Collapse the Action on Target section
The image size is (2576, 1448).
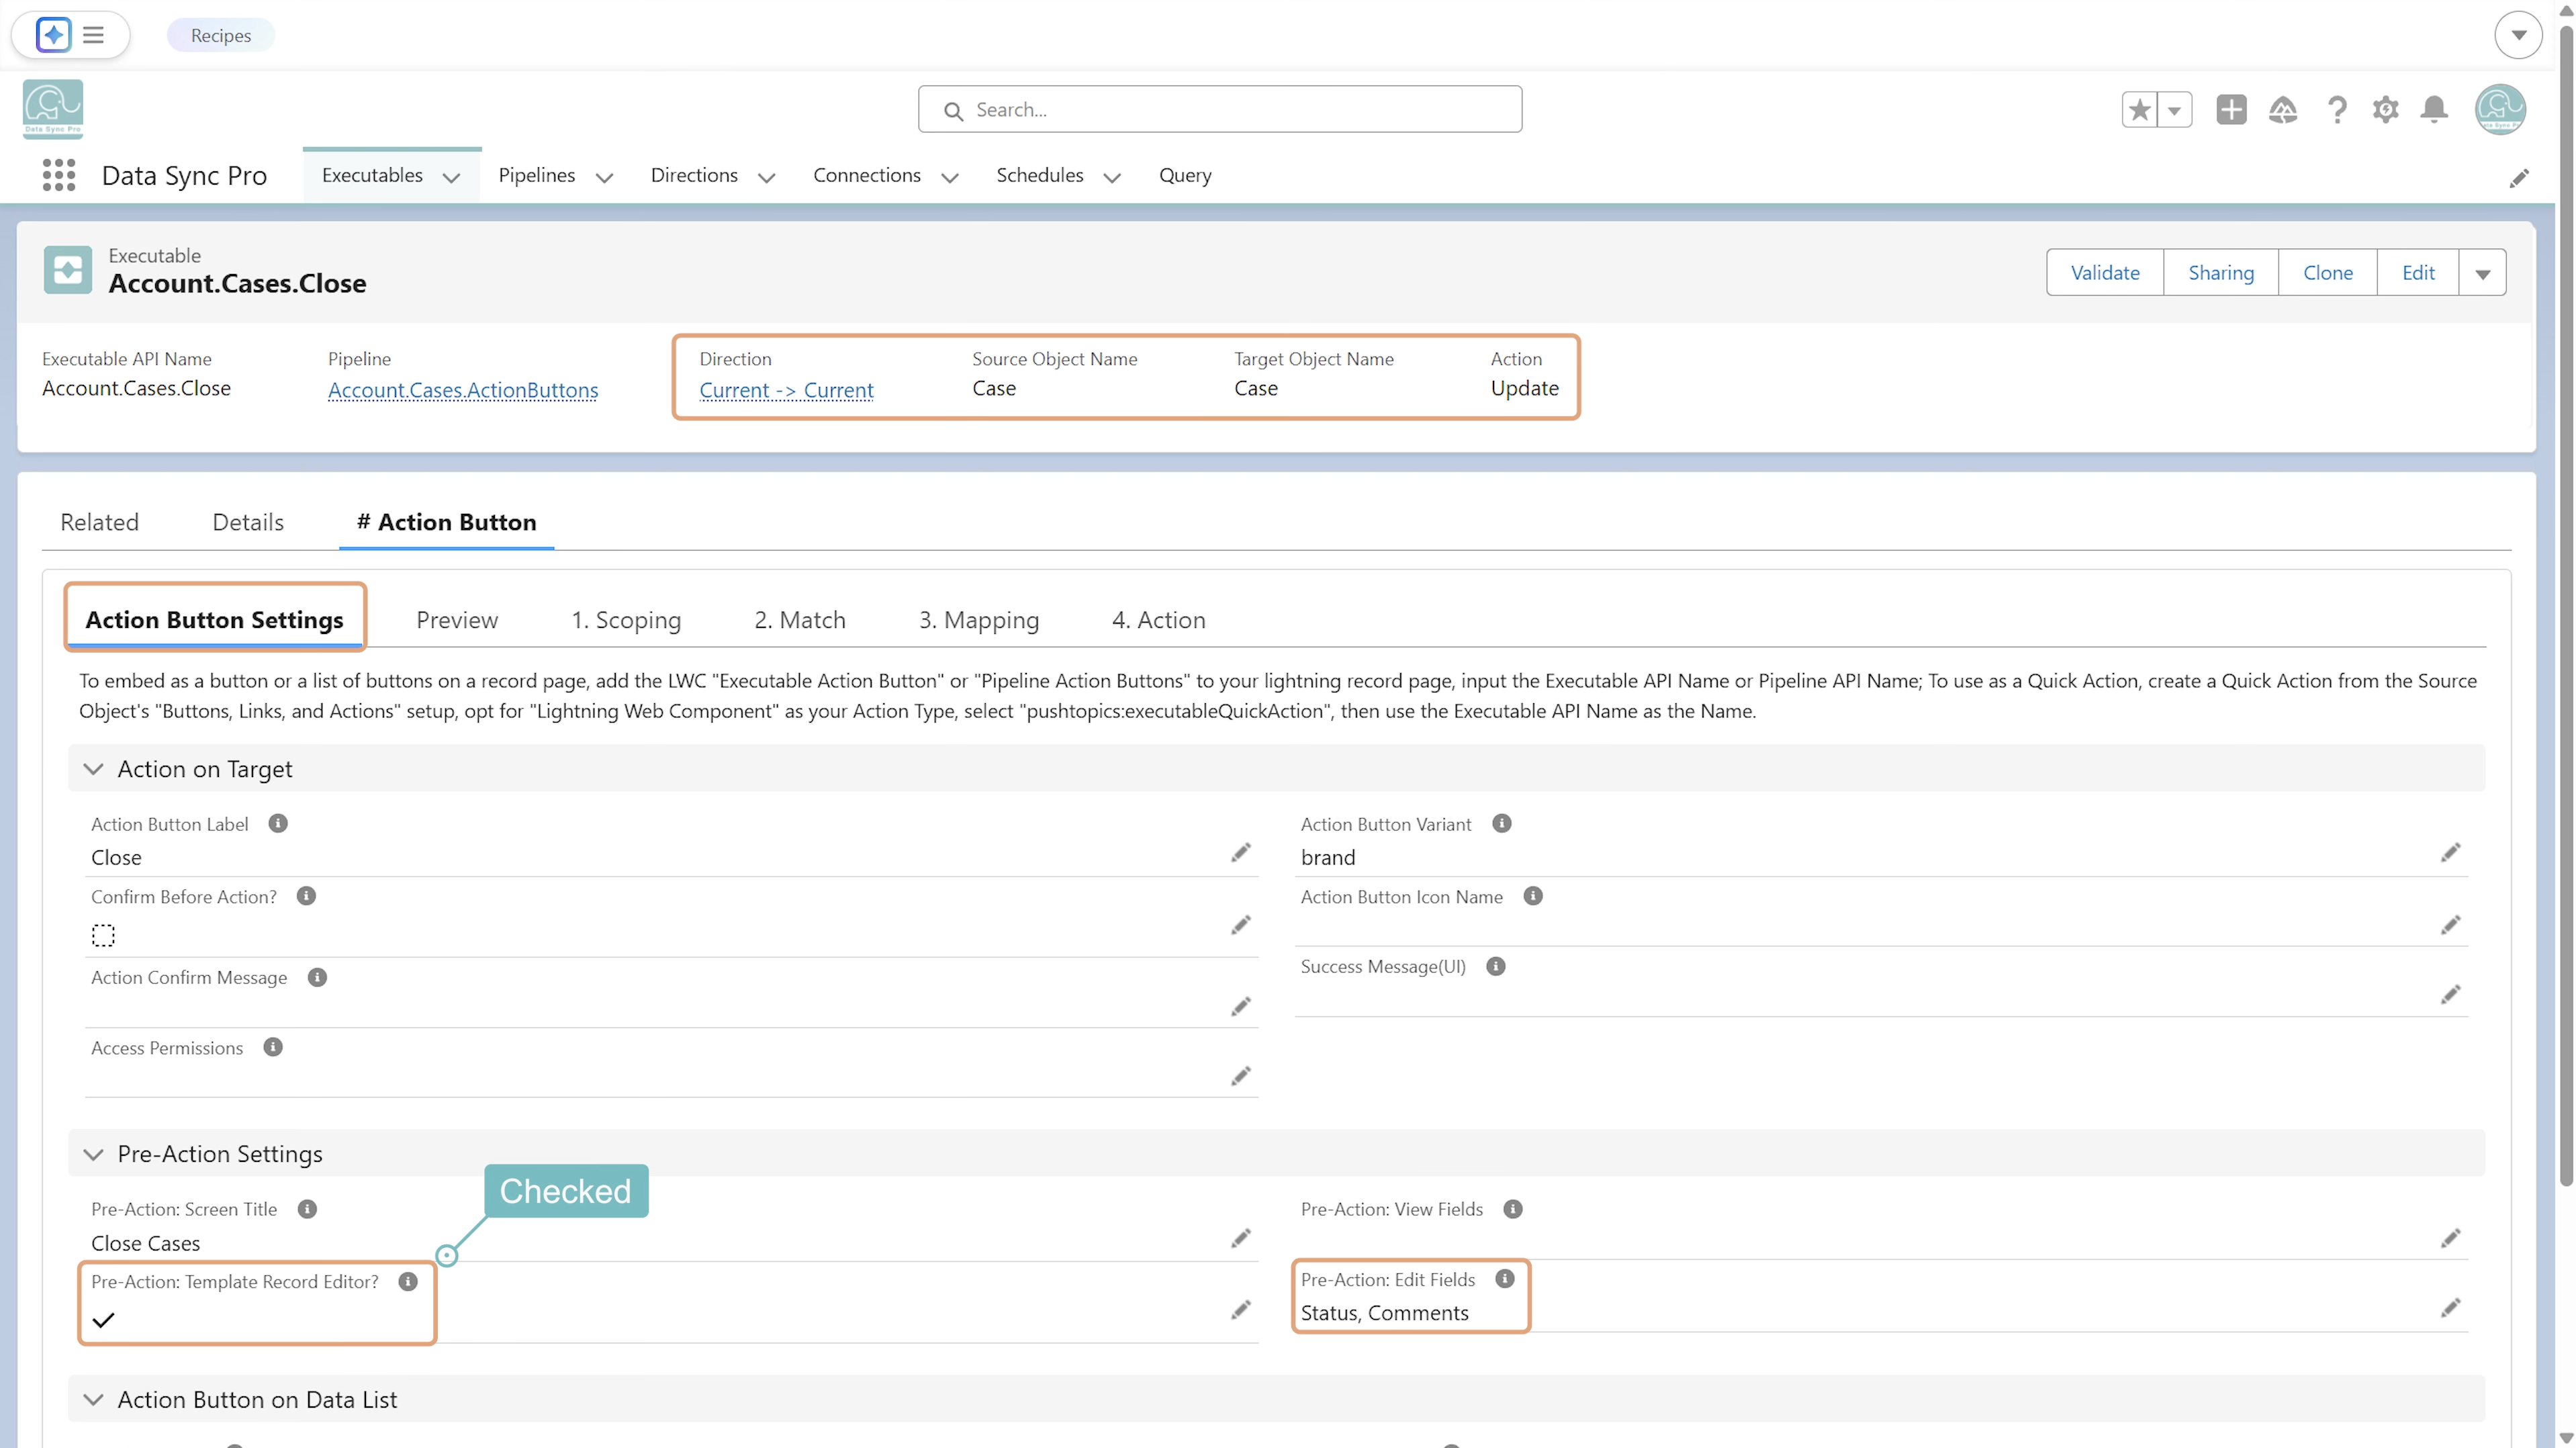[x=93, y=769]
